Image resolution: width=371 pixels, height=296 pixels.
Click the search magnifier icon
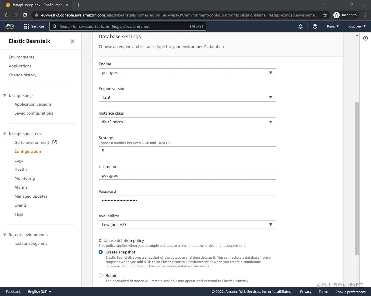click(55, 26)
